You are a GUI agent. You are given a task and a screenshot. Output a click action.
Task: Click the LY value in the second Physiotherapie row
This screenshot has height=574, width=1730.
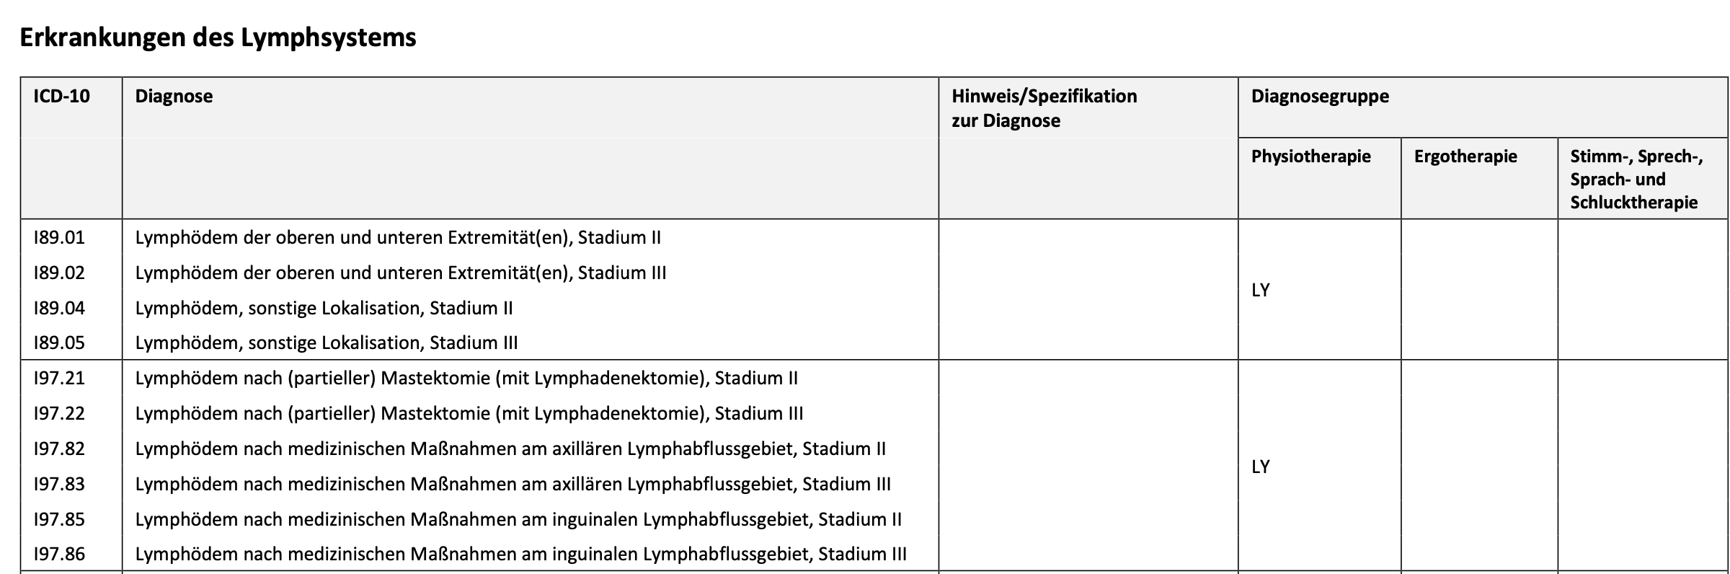(x=1261, y=467)
